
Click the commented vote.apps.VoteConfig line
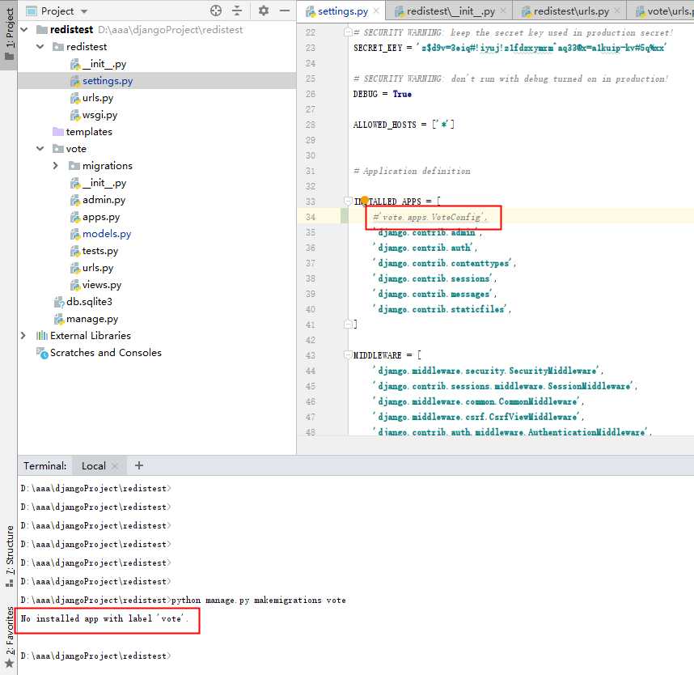(x=430, y=217)
